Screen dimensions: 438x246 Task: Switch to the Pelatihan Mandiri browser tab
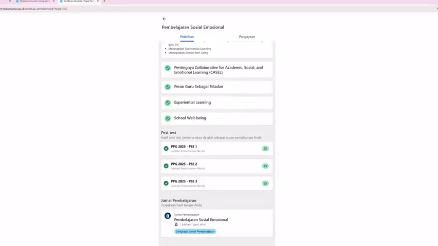(x=34, y=2)
